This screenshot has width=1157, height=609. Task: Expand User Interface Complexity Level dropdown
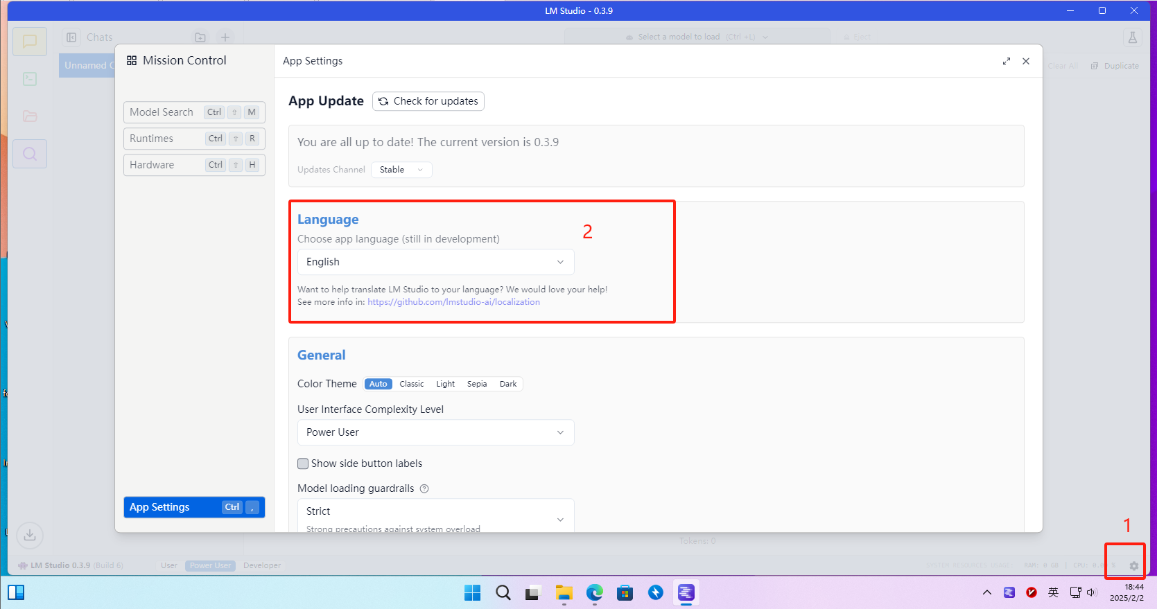point(435,432)
